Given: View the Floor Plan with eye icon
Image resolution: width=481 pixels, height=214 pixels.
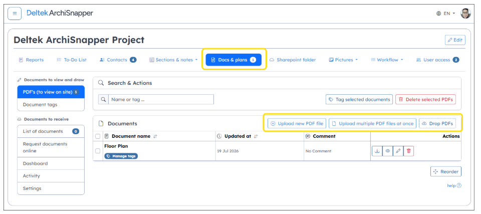Looking at the screenshot, I should 388,151.
